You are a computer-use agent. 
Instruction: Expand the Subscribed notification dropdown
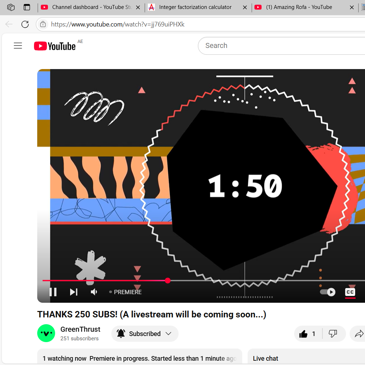[145, 334]
